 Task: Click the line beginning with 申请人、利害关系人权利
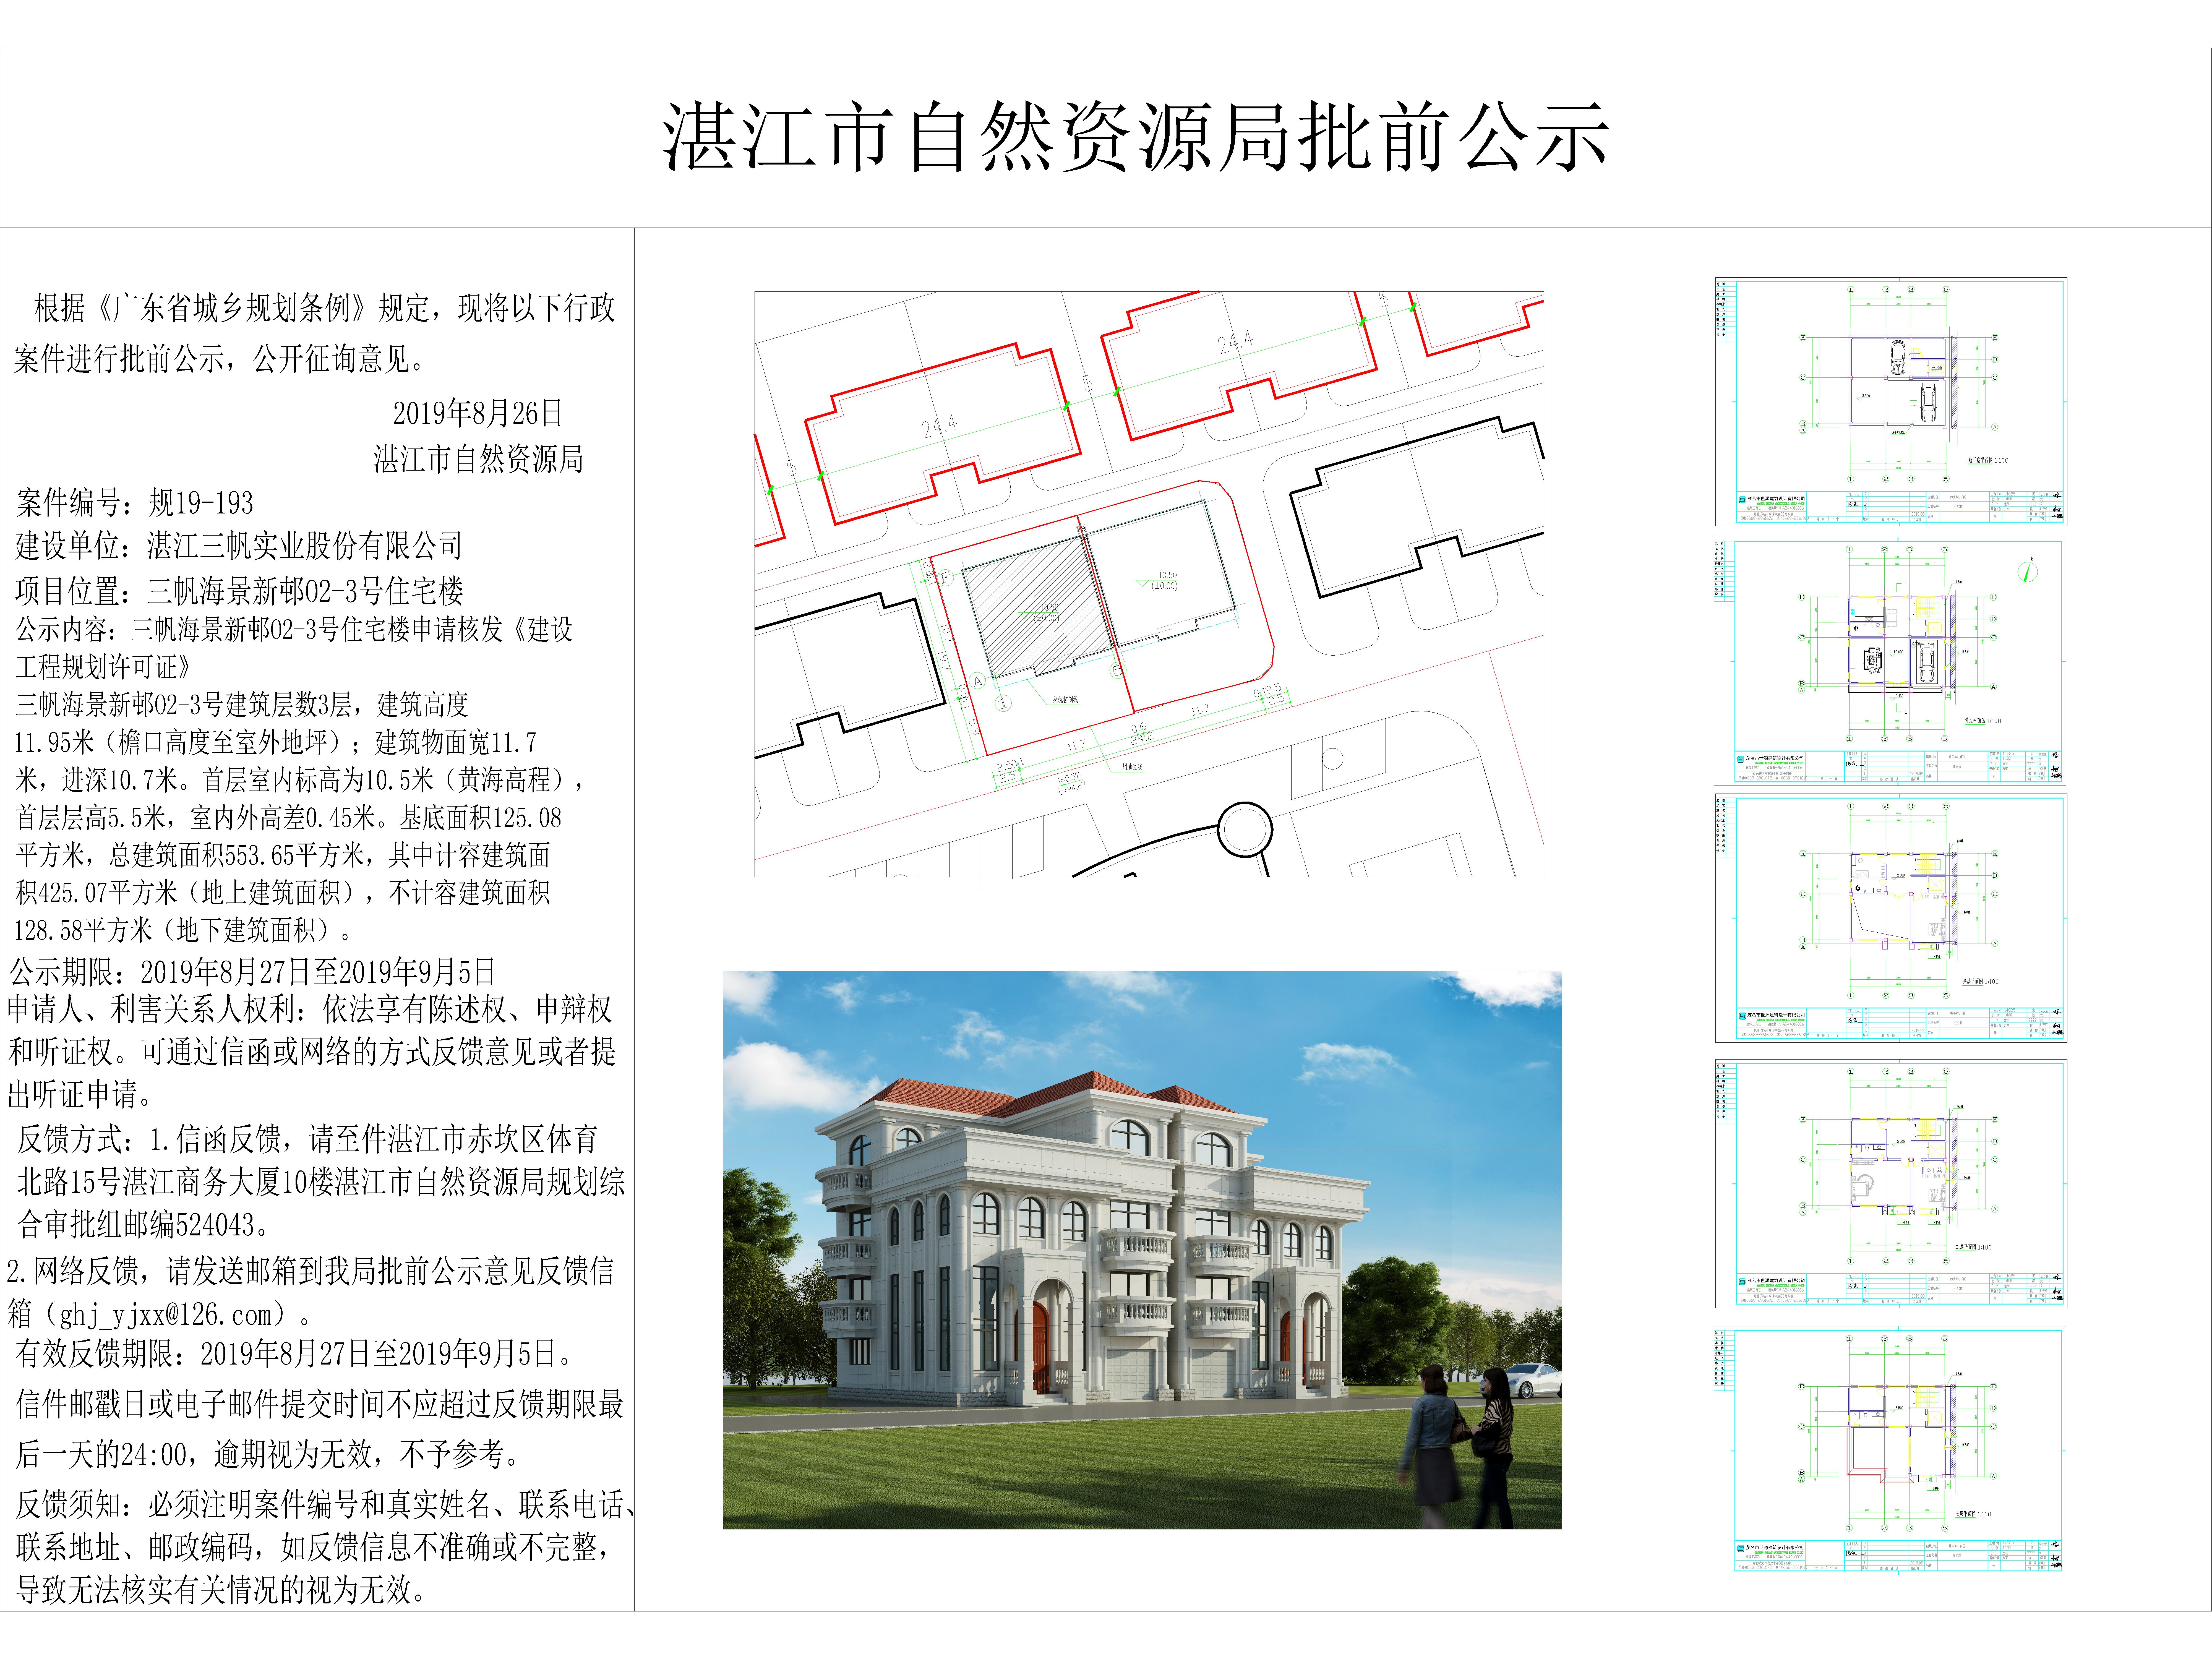tap(310, 1009)
